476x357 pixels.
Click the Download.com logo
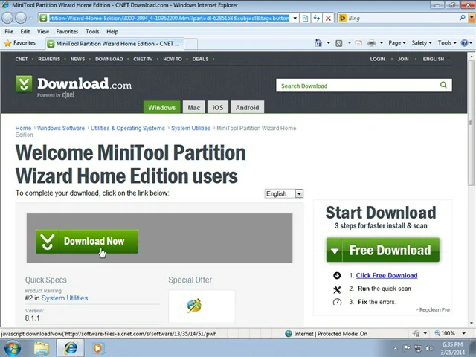click(74, 85)
